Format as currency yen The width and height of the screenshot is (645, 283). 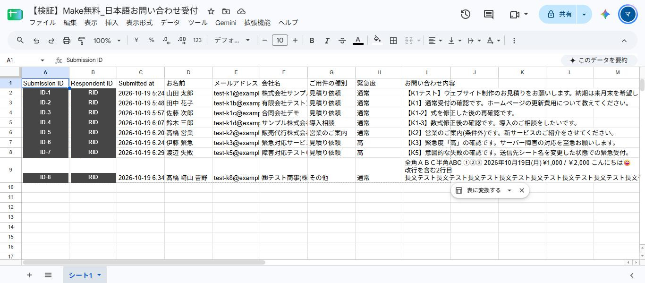(136, 41)
